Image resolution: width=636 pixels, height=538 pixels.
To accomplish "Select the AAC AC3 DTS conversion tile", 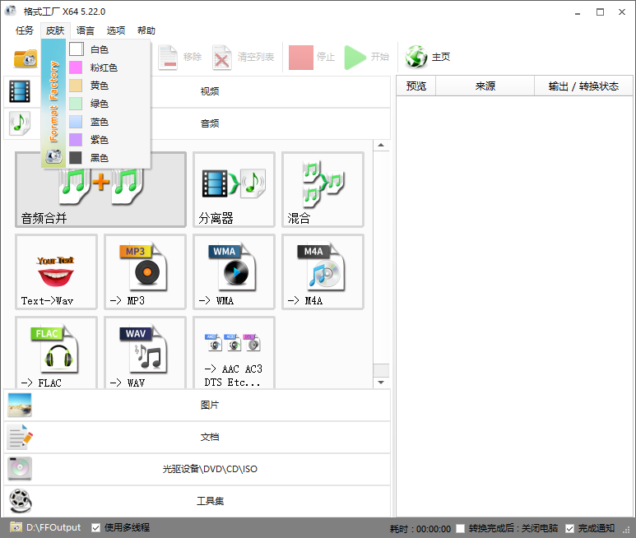I will [x=234, y=352].
